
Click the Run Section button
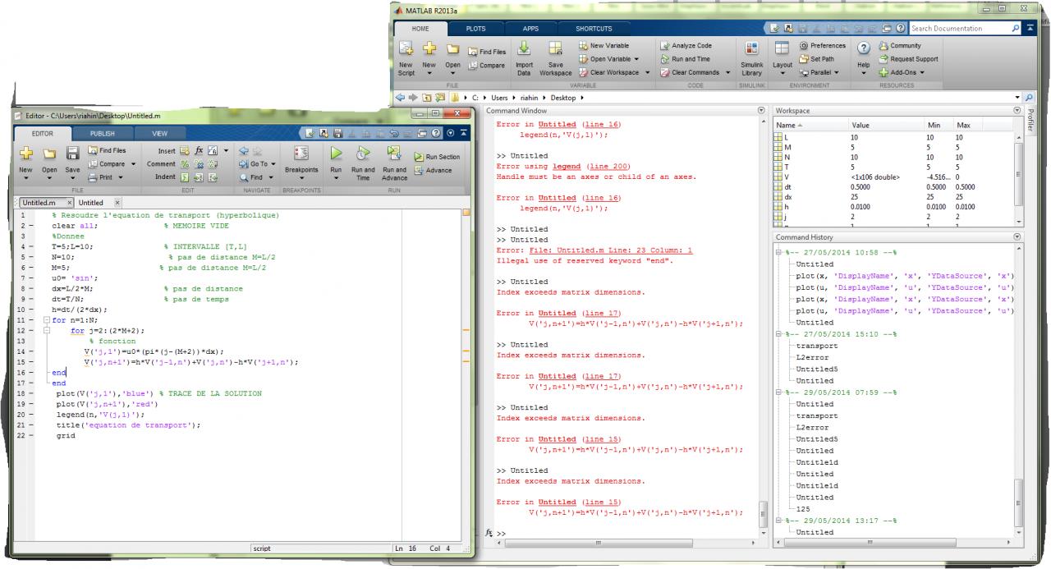click(437, 156)
